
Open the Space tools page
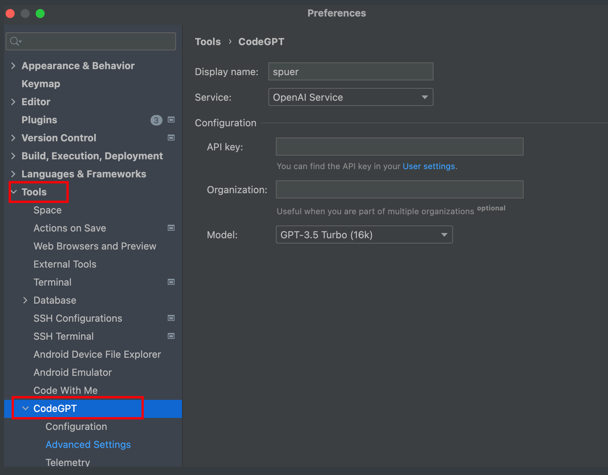click(48, 210)
